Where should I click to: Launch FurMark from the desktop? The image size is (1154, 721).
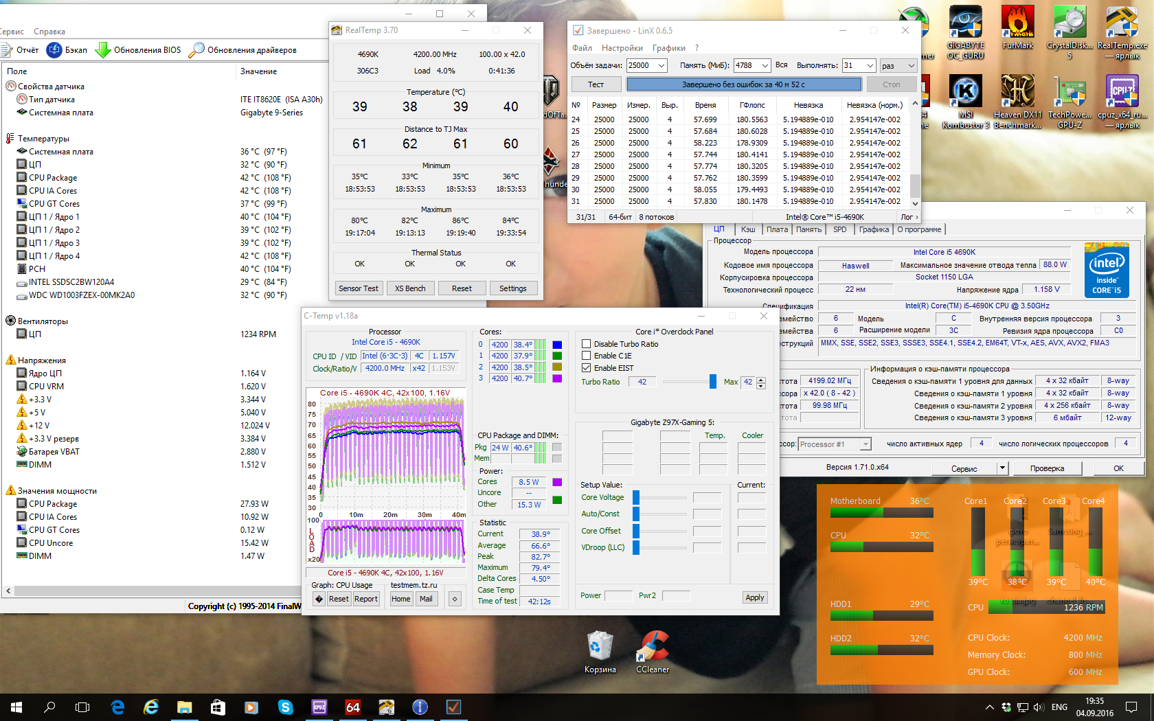[1017, 27]
